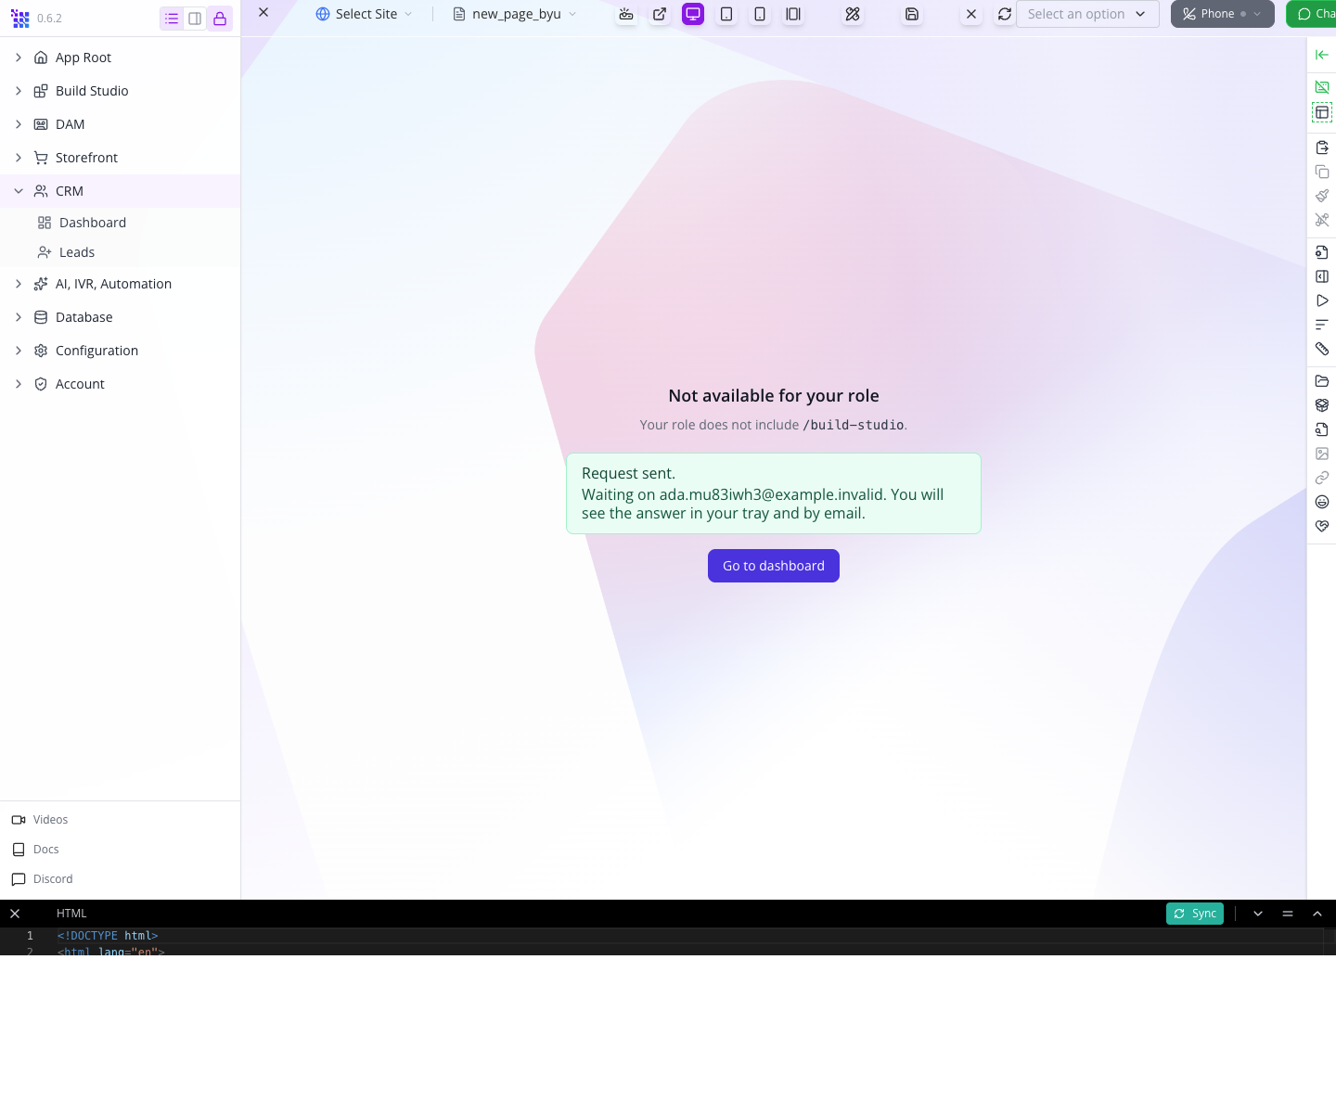This screenshot has width=1336, height=1113.
Task: Click the design tools pencil-ruler icon
Action: coord(853,14)
